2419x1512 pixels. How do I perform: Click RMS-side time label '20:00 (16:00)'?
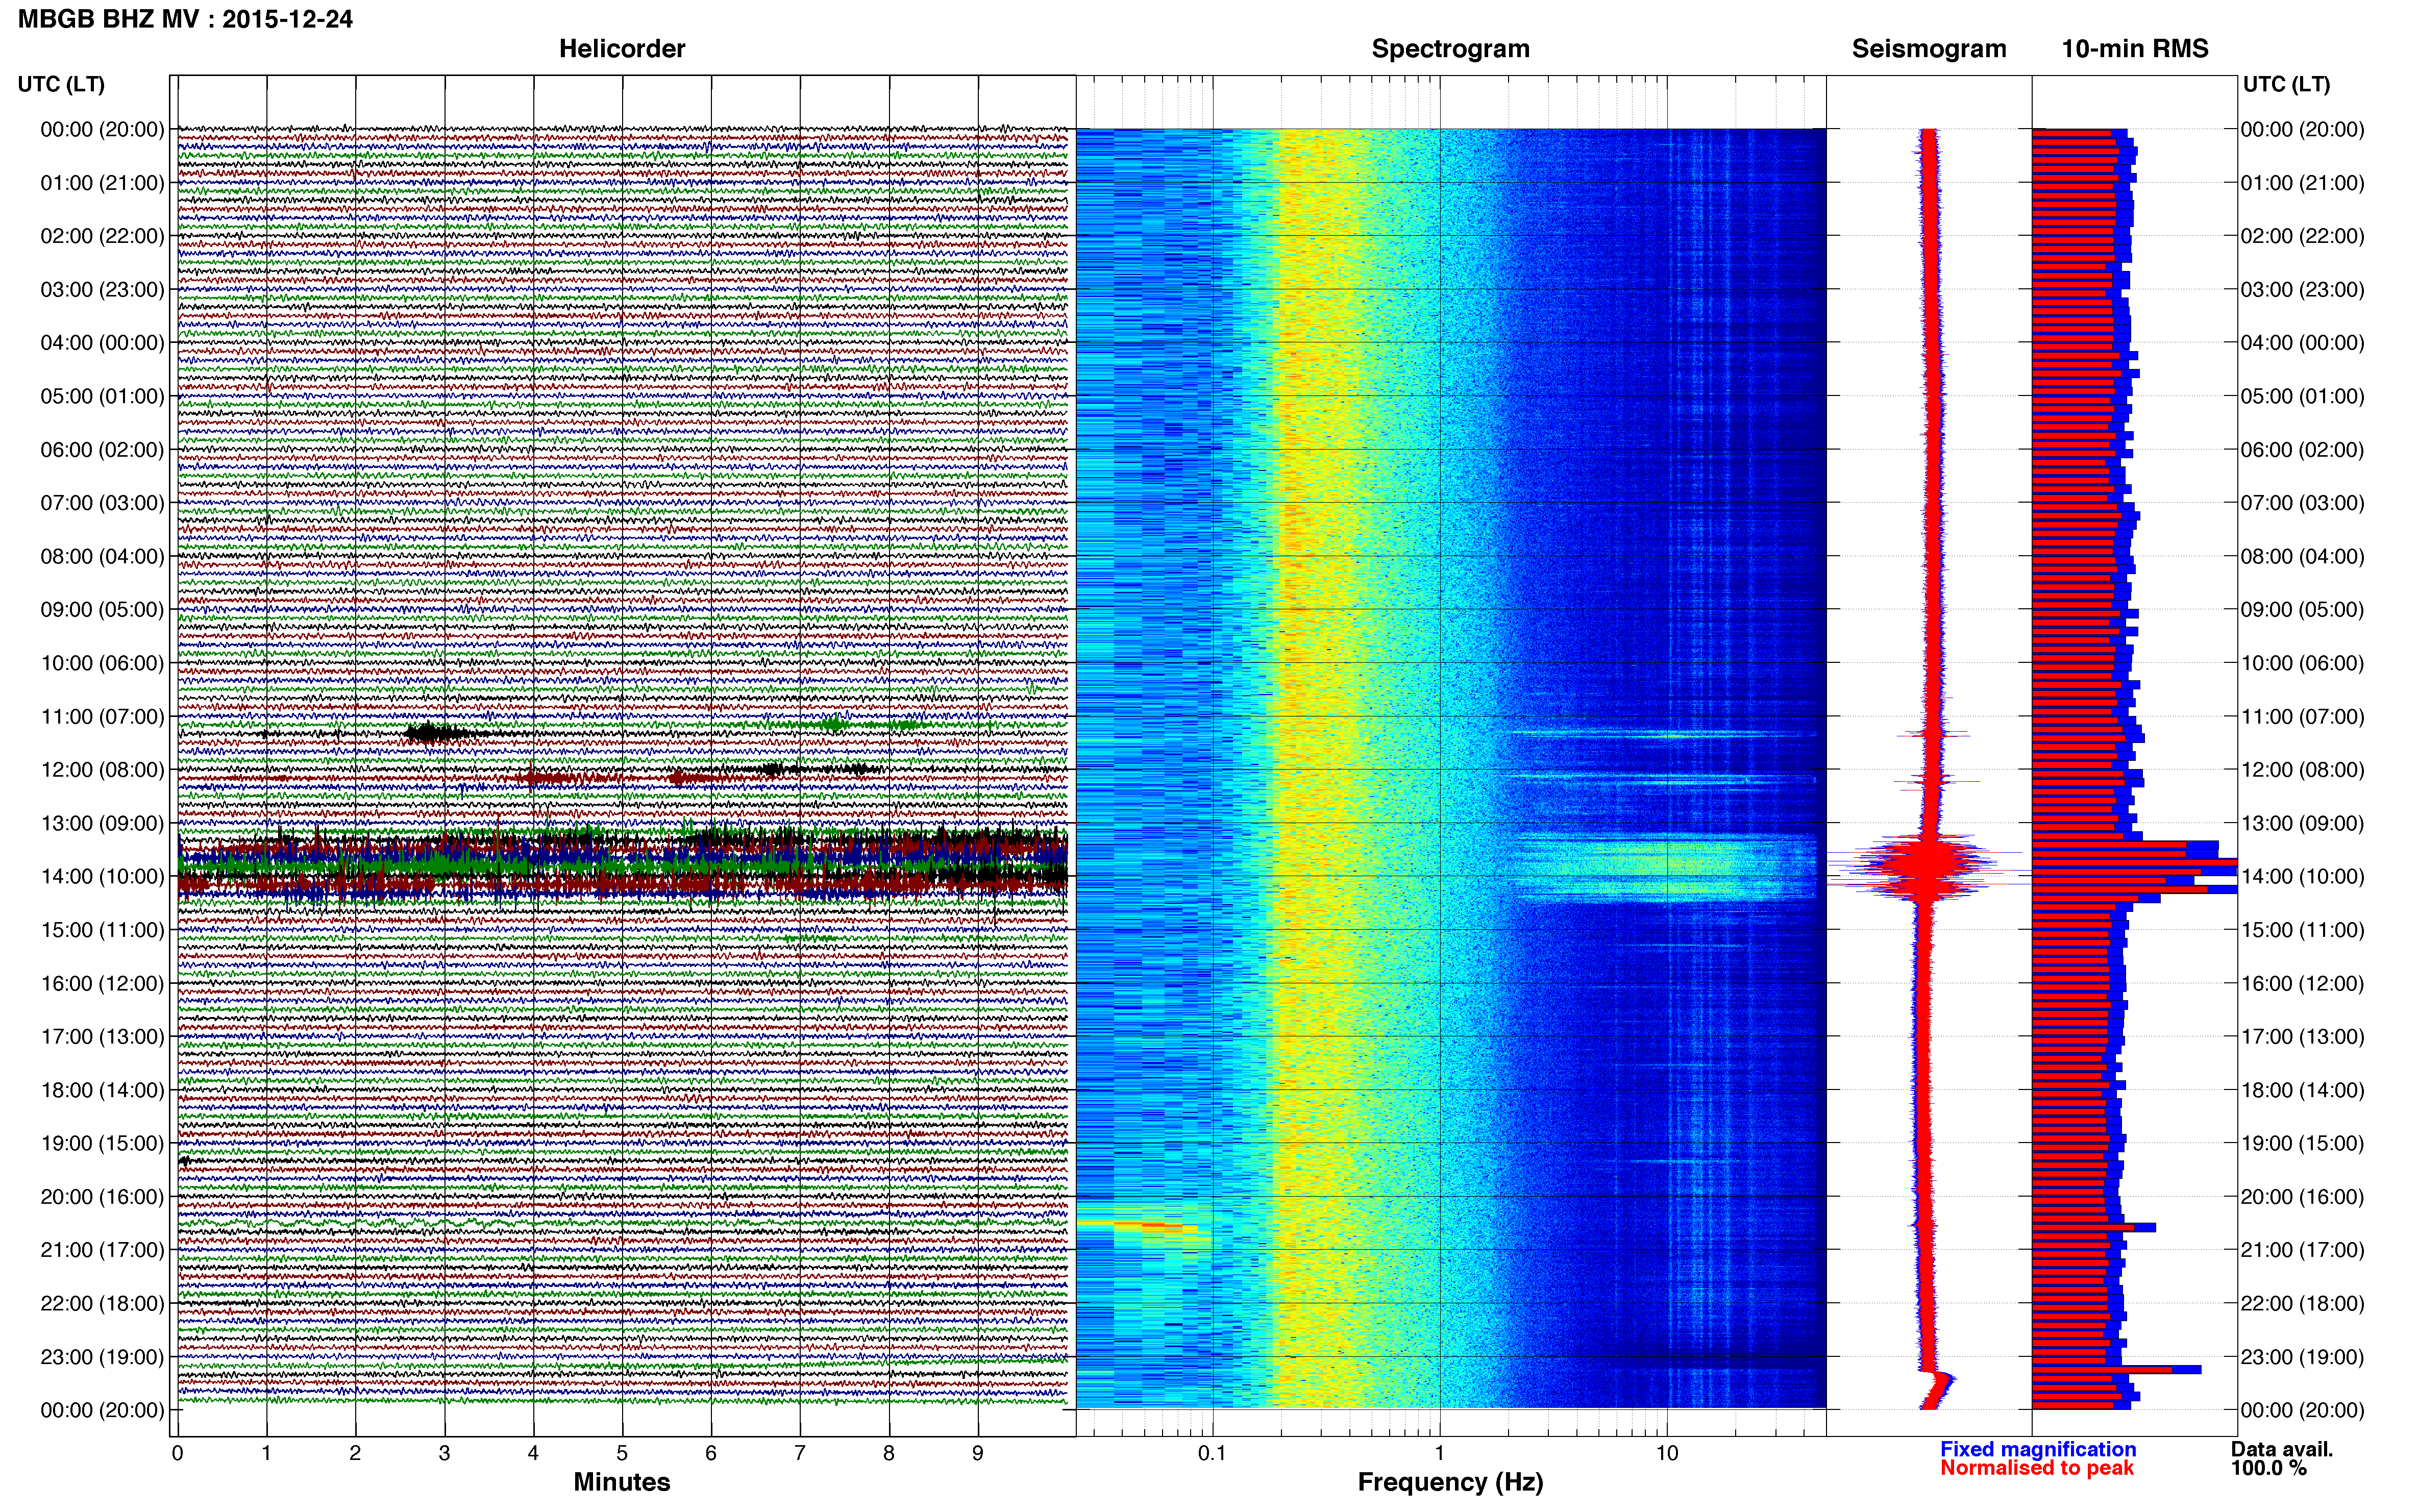(2303, 1197)
